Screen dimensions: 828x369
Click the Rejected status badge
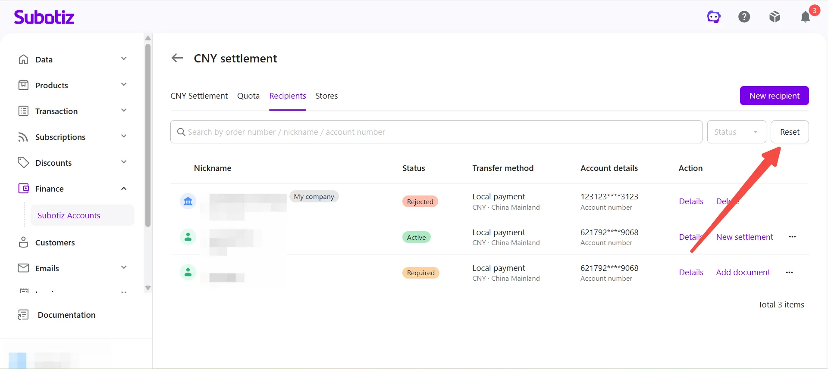click(420, 202)
